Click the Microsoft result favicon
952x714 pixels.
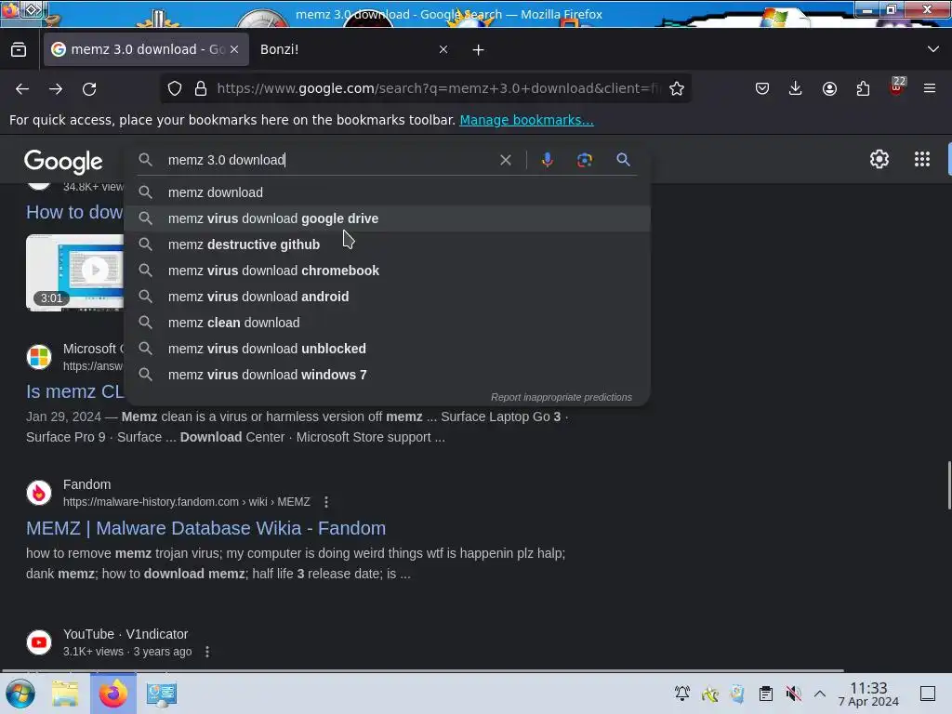coord(39,356)
